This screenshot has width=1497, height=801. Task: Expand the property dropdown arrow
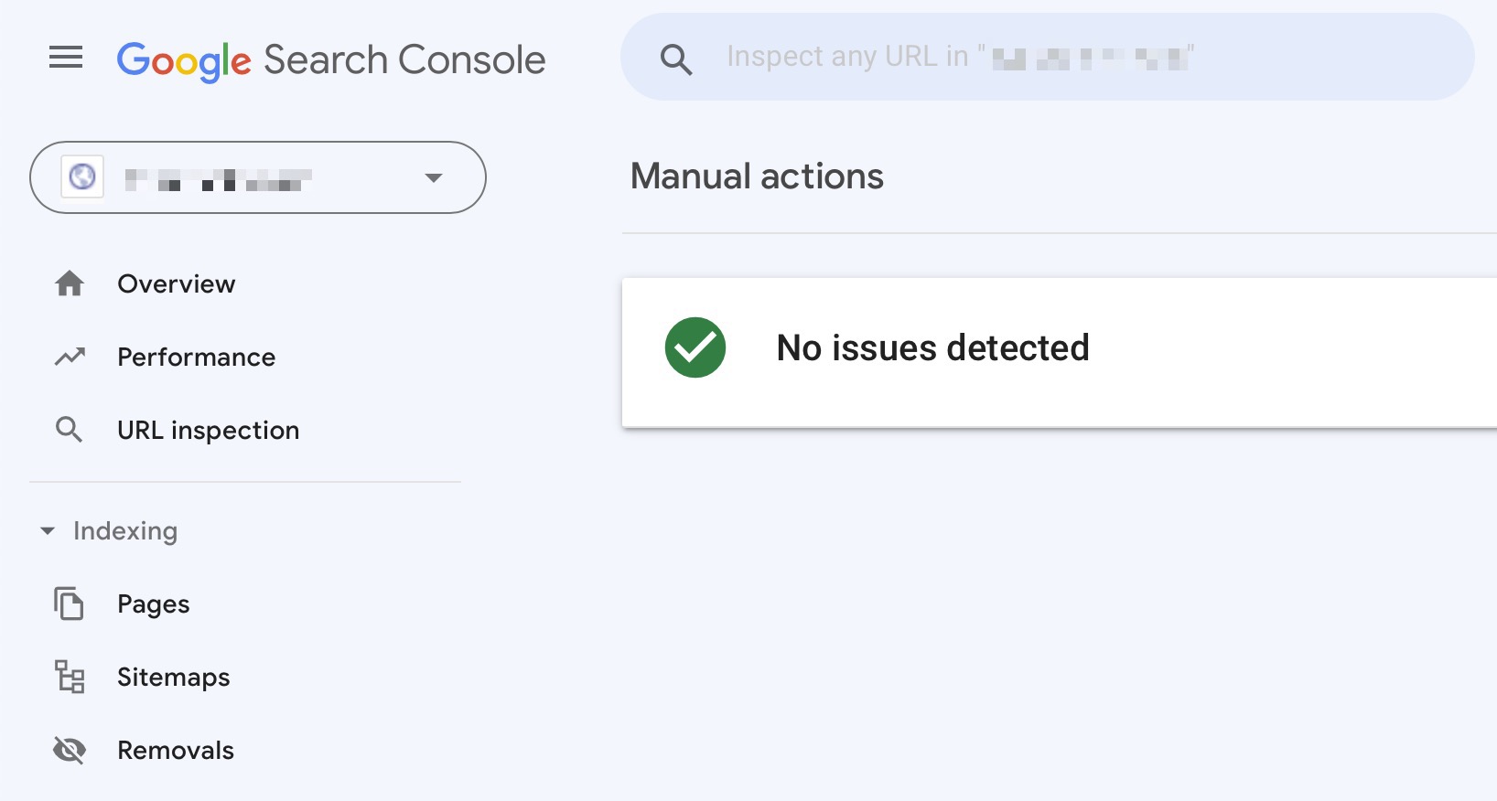tap(434, 177)
